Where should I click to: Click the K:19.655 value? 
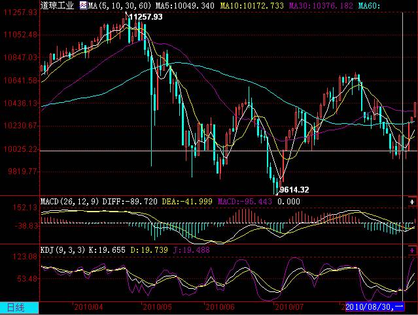pos(107,250)
